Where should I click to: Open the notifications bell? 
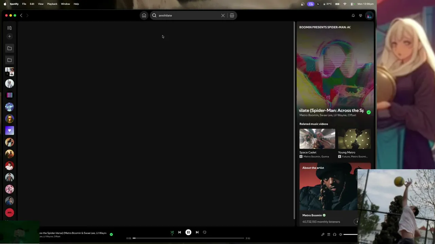tap(353, 15)
